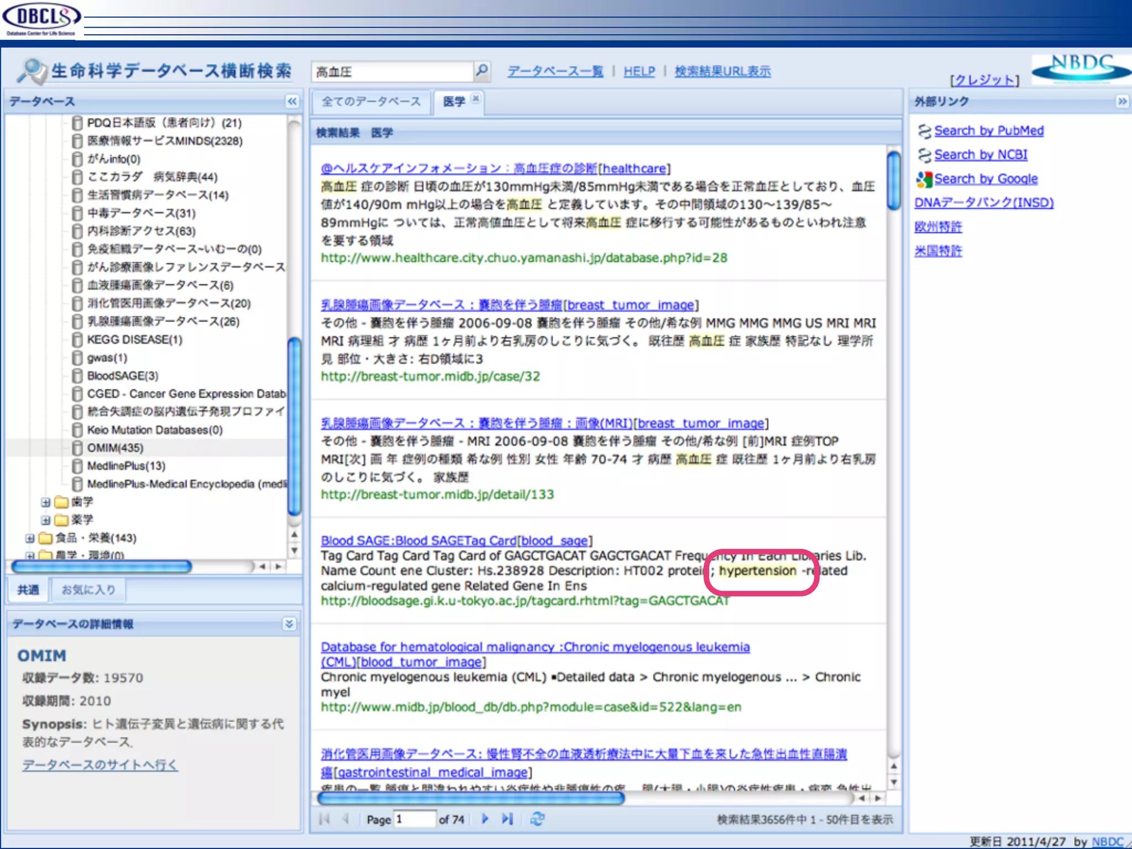1132x849 pixels.
Task: Expand the 薬学 folder
Action: (46, 520)
